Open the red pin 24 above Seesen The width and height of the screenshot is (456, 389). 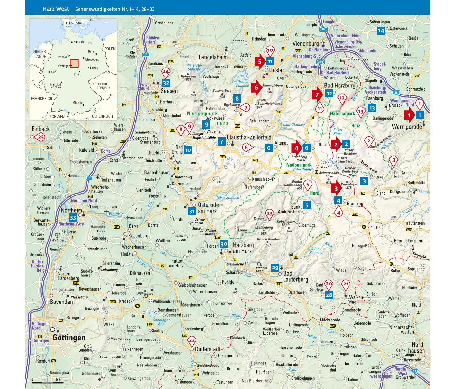pyautogui.click(x=165, y=72)
